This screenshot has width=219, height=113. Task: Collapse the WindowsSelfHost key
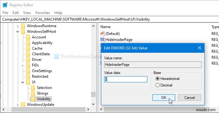point(18,32)
